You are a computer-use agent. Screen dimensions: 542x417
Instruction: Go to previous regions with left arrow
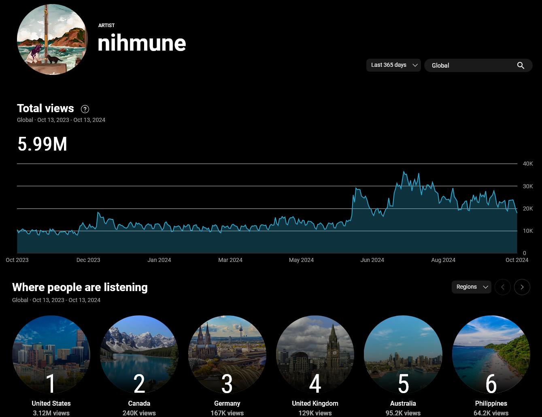click(x=503, y=287)
